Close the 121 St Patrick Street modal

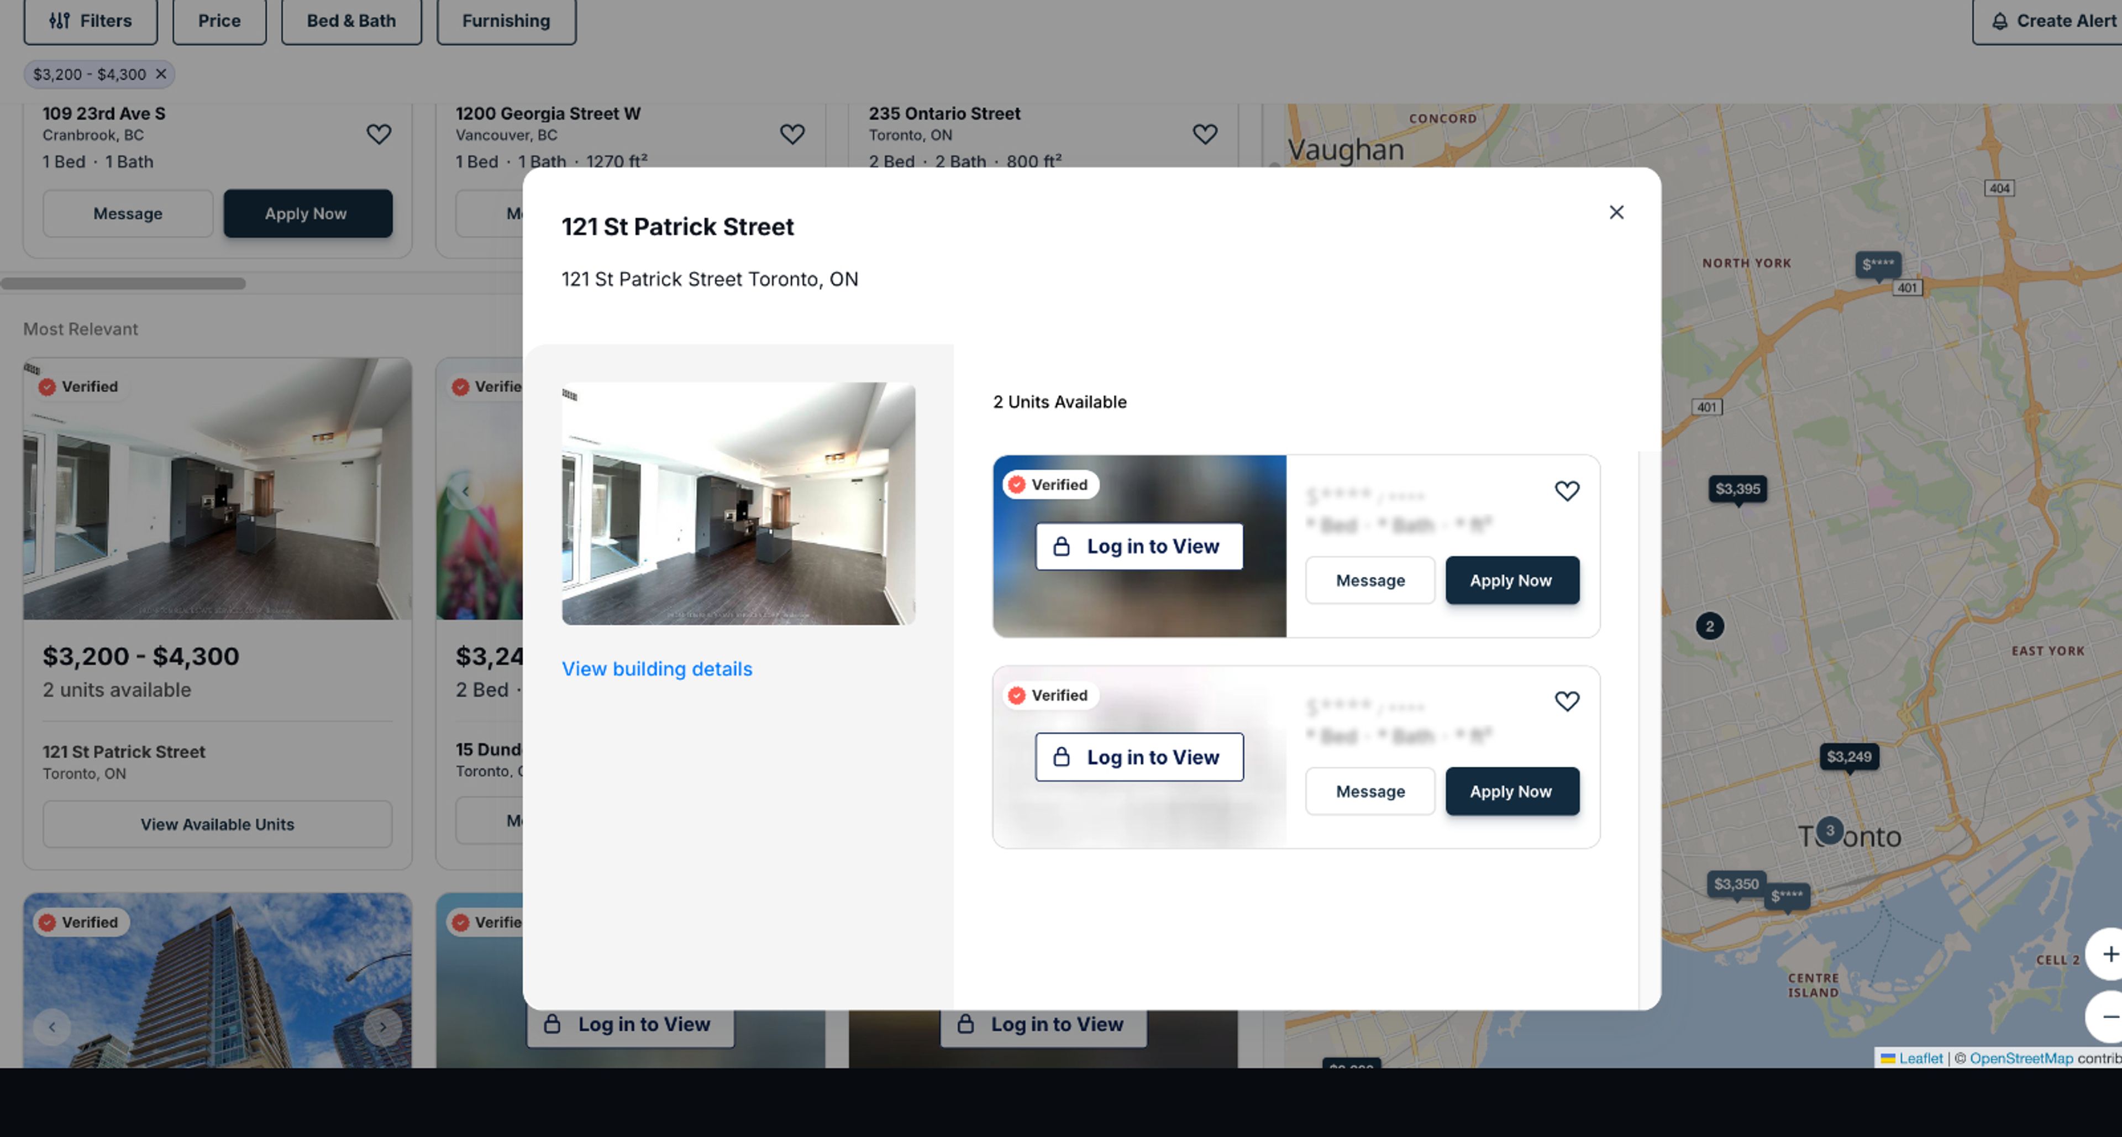coord(1616,213)
